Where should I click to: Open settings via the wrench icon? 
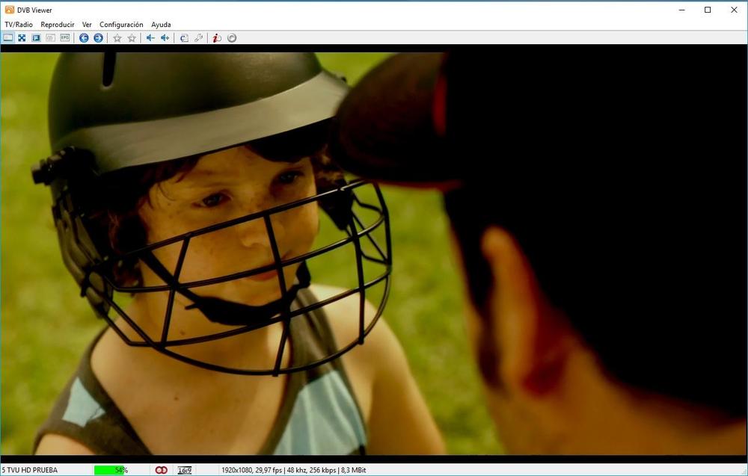click(x=199, y=38)
